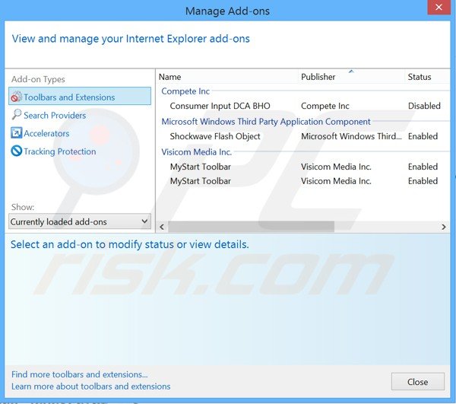Click the Compete Inc group header
456x404 pixels.
click(x=185, y=91)
